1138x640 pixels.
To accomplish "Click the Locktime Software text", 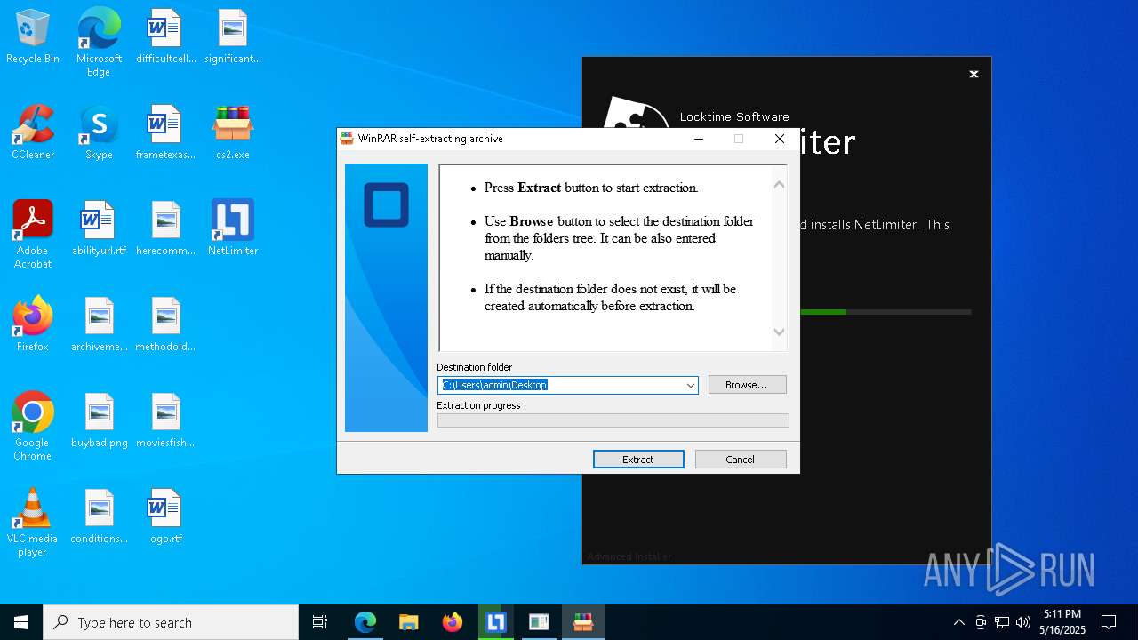I will [x=734, y=116].
